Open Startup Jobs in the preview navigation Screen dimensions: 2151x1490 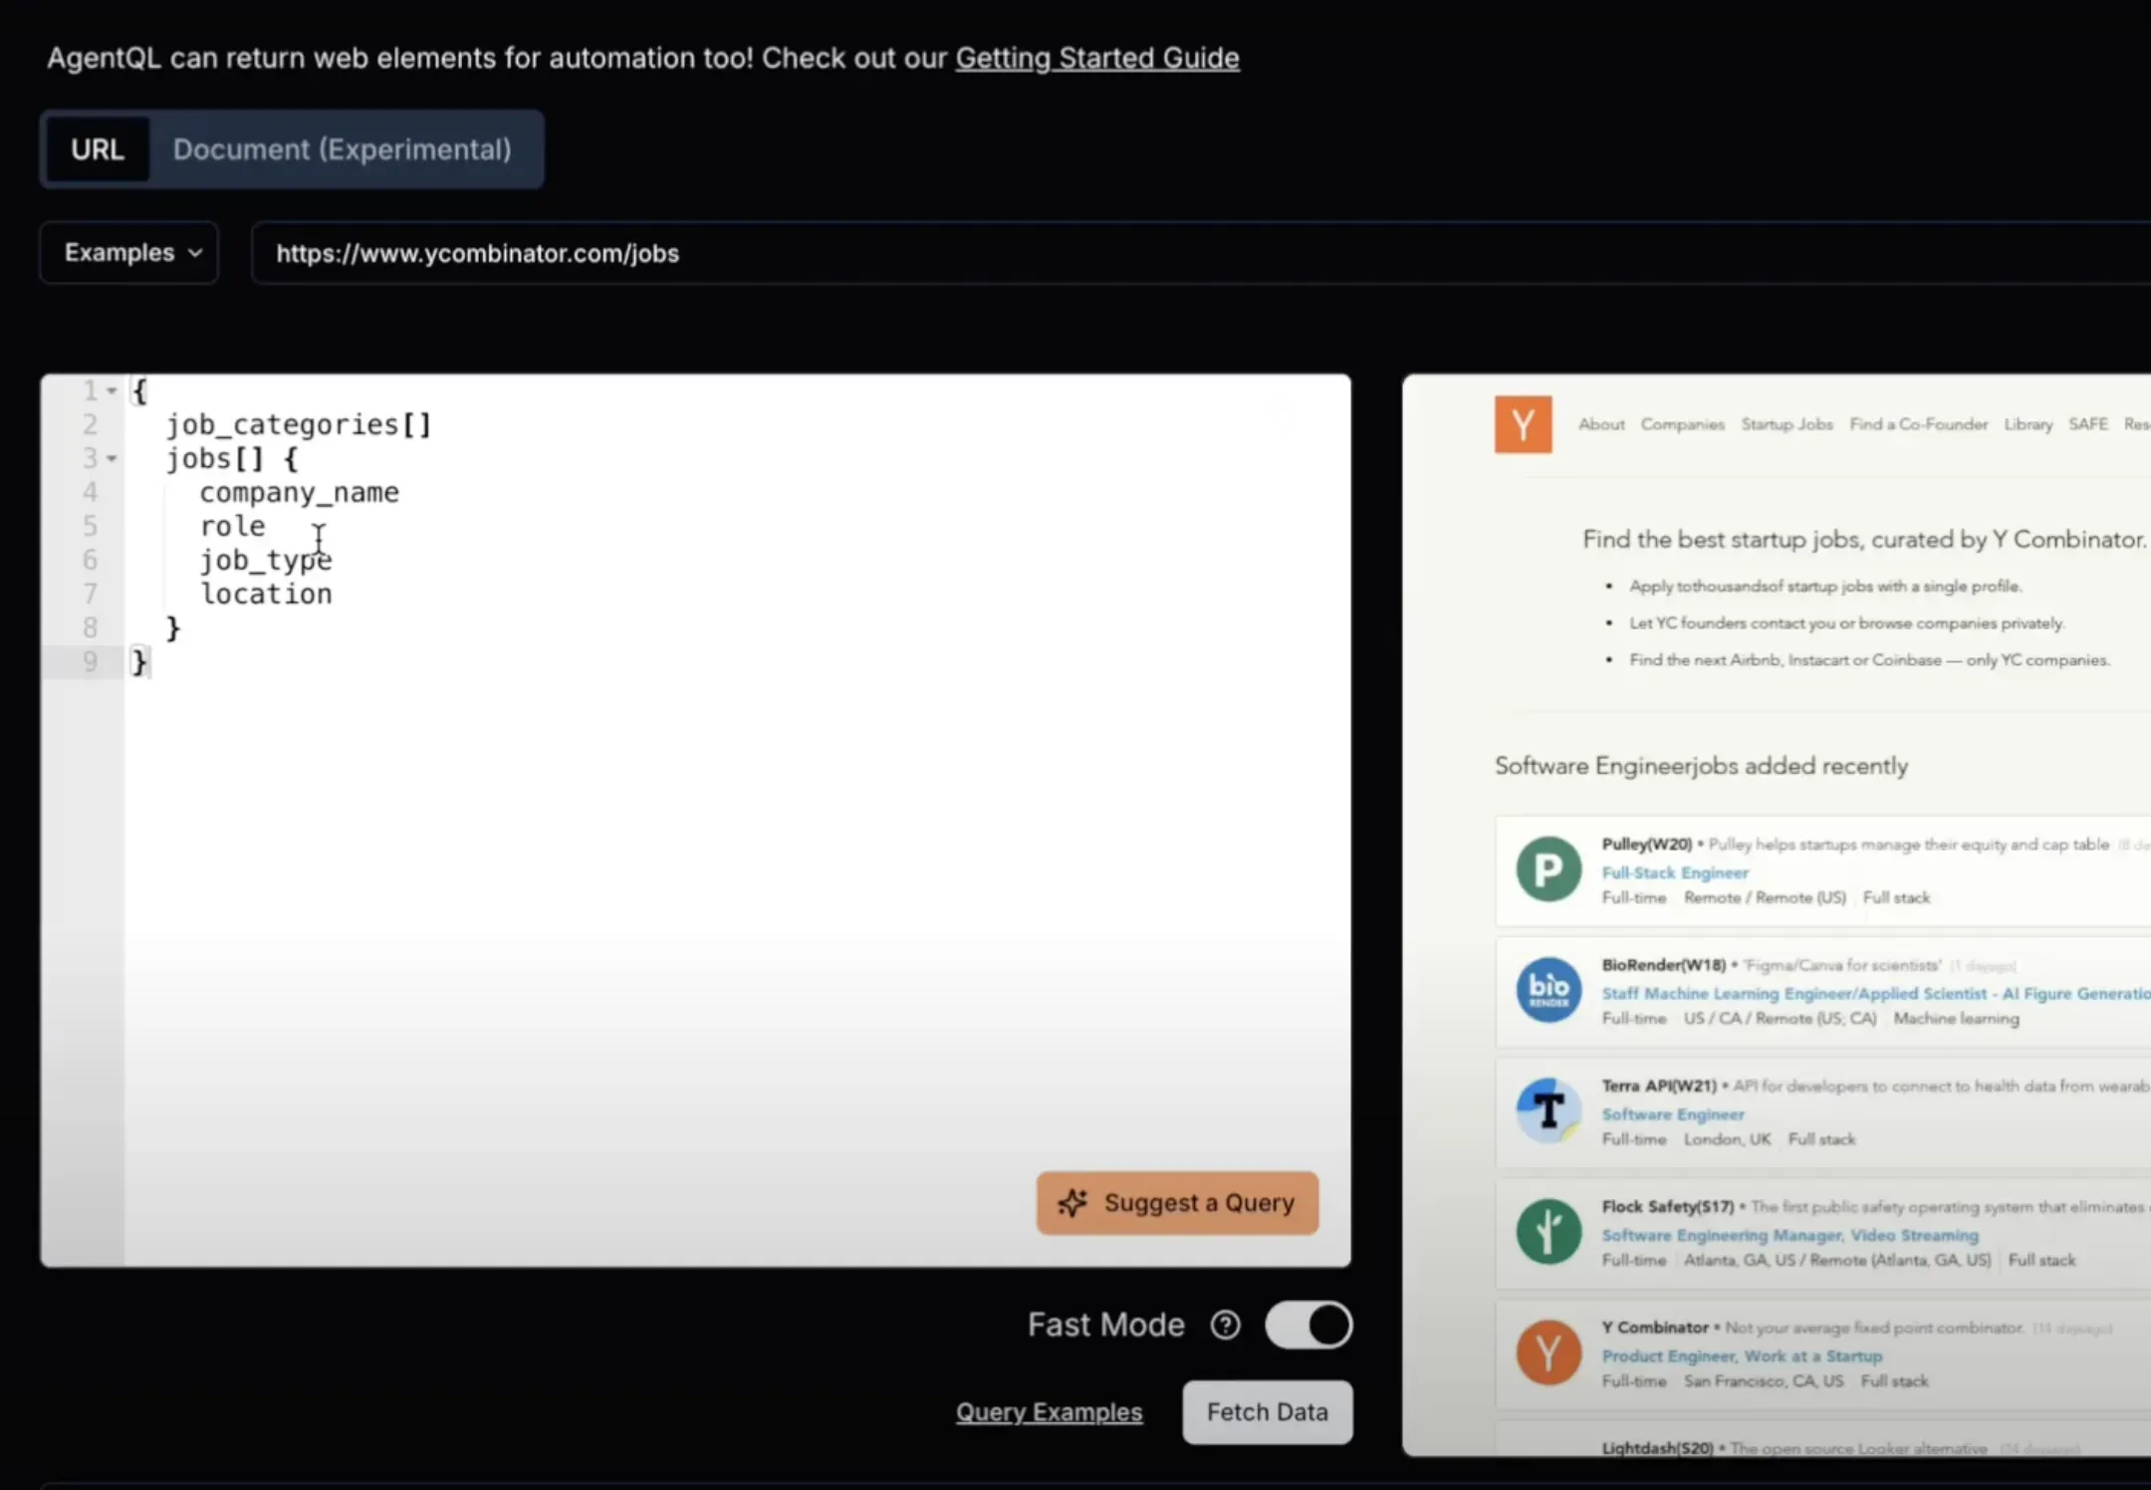pos(1787,424)
